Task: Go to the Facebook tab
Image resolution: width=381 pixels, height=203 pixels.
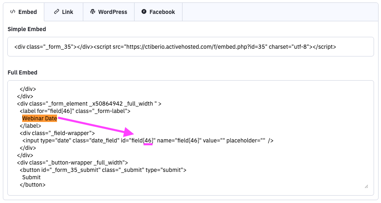Action: tap(158, 12)
